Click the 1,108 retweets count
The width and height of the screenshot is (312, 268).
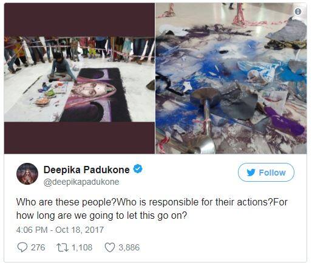(82, 247)
